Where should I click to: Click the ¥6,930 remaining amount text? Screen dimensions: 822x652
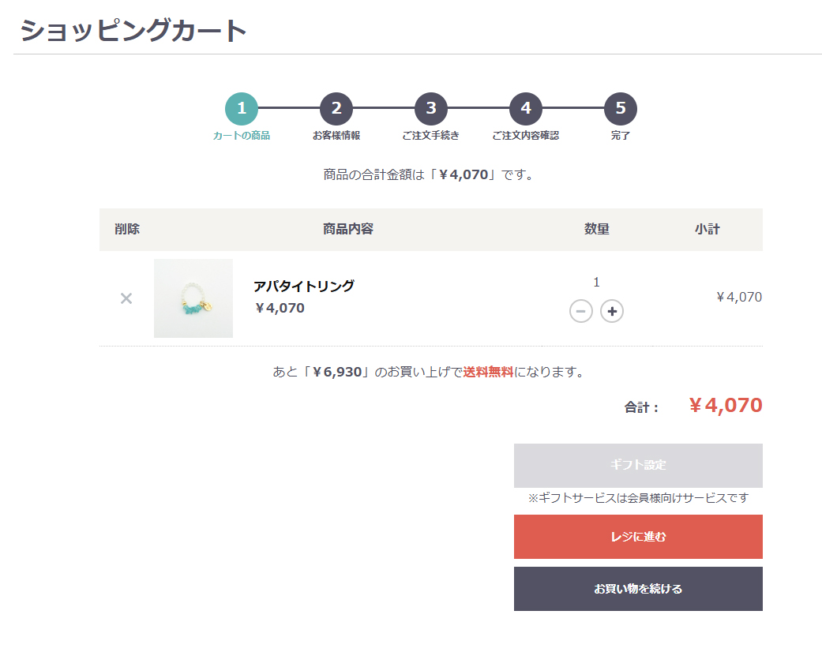[x=338, y=372]
